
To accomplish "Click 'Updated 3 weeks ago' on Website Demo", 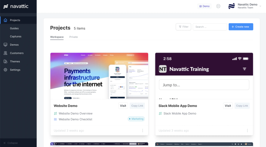I will 69,131.
